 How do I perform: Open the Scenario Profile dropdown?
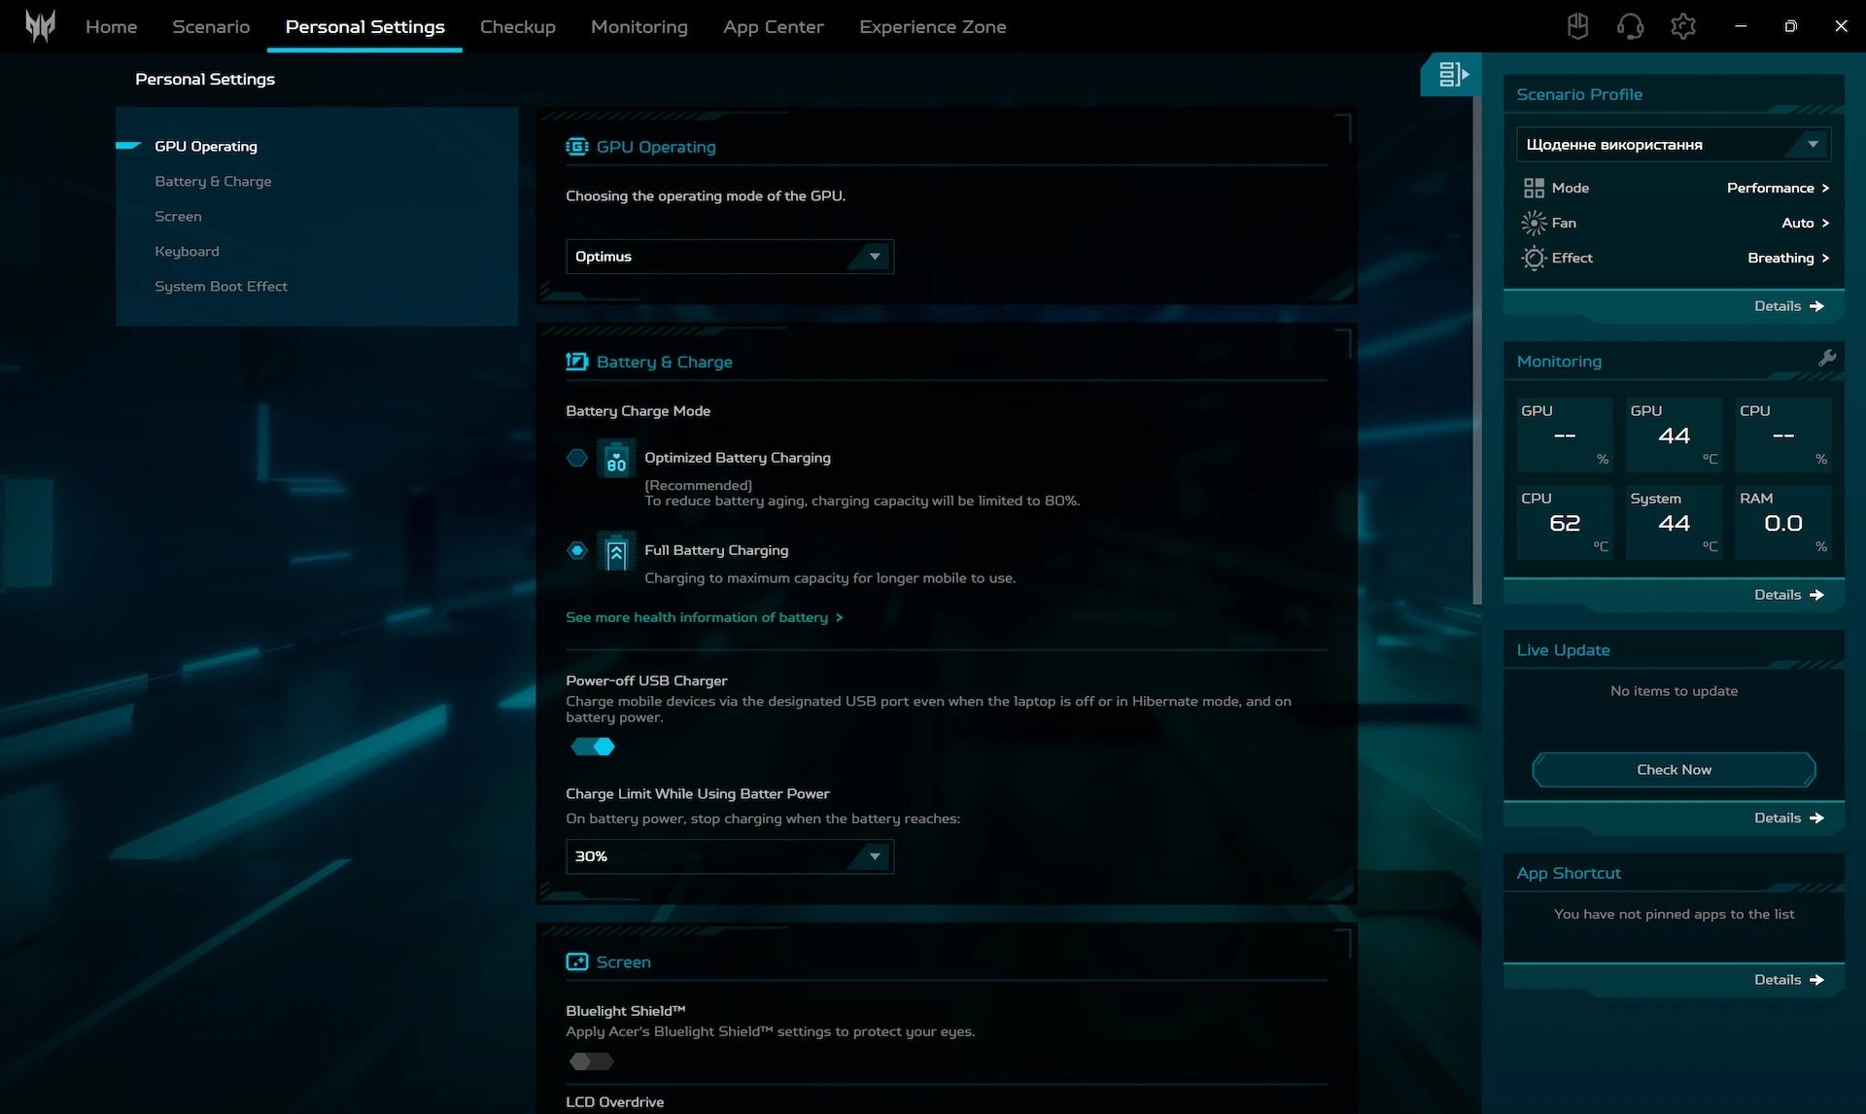[x=1674, y=144]
